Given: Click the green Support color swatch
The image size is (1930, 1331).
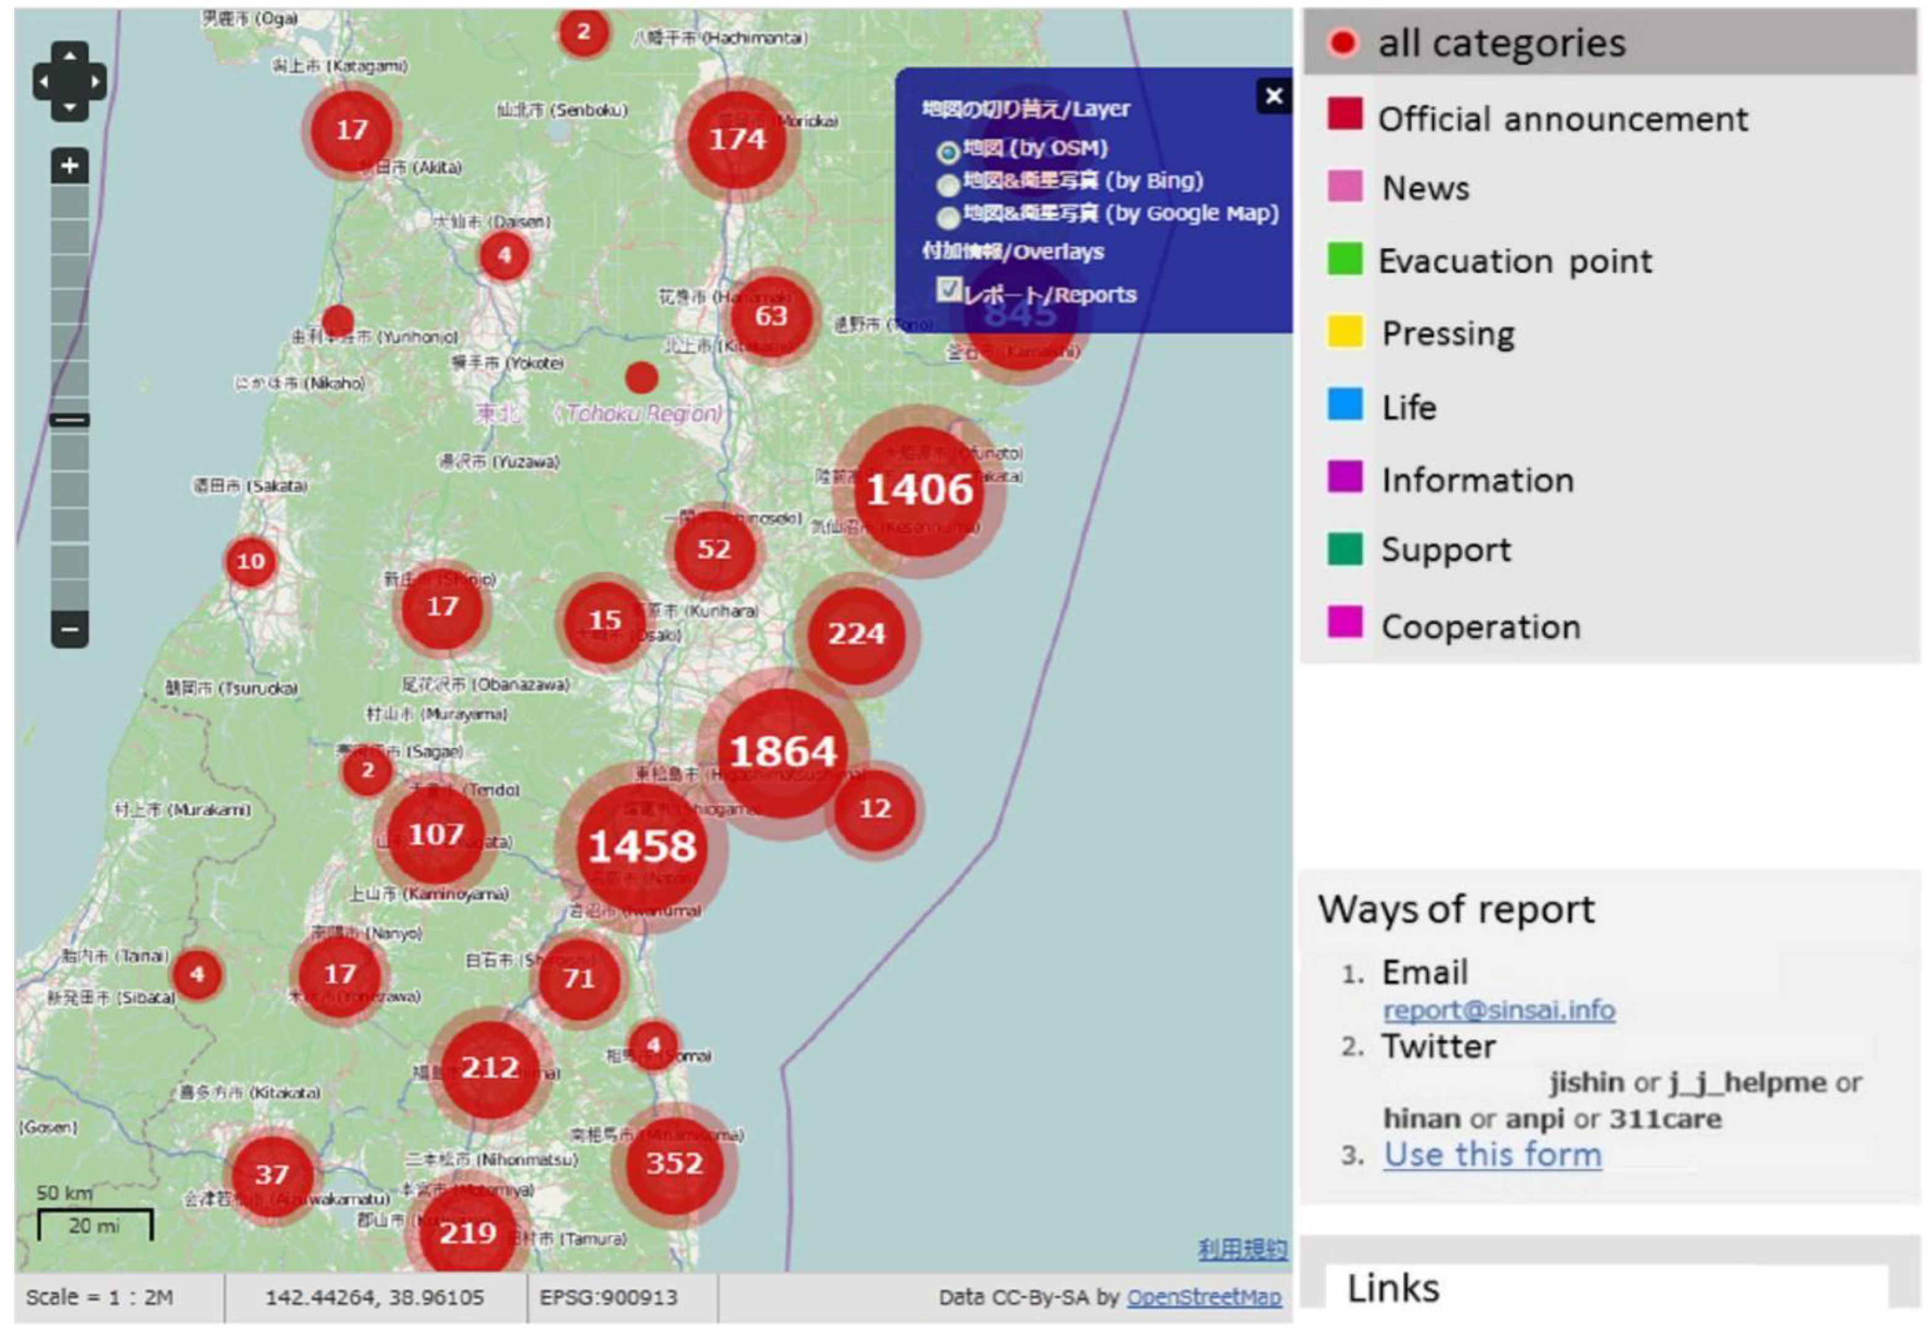Looking at the screenshot, I should [1344, 549].
